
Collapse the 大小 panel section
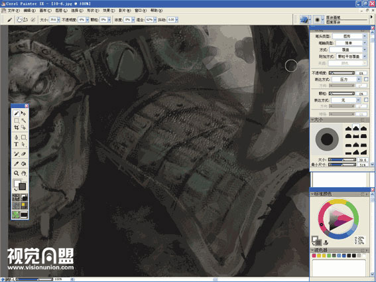(313, 119)
